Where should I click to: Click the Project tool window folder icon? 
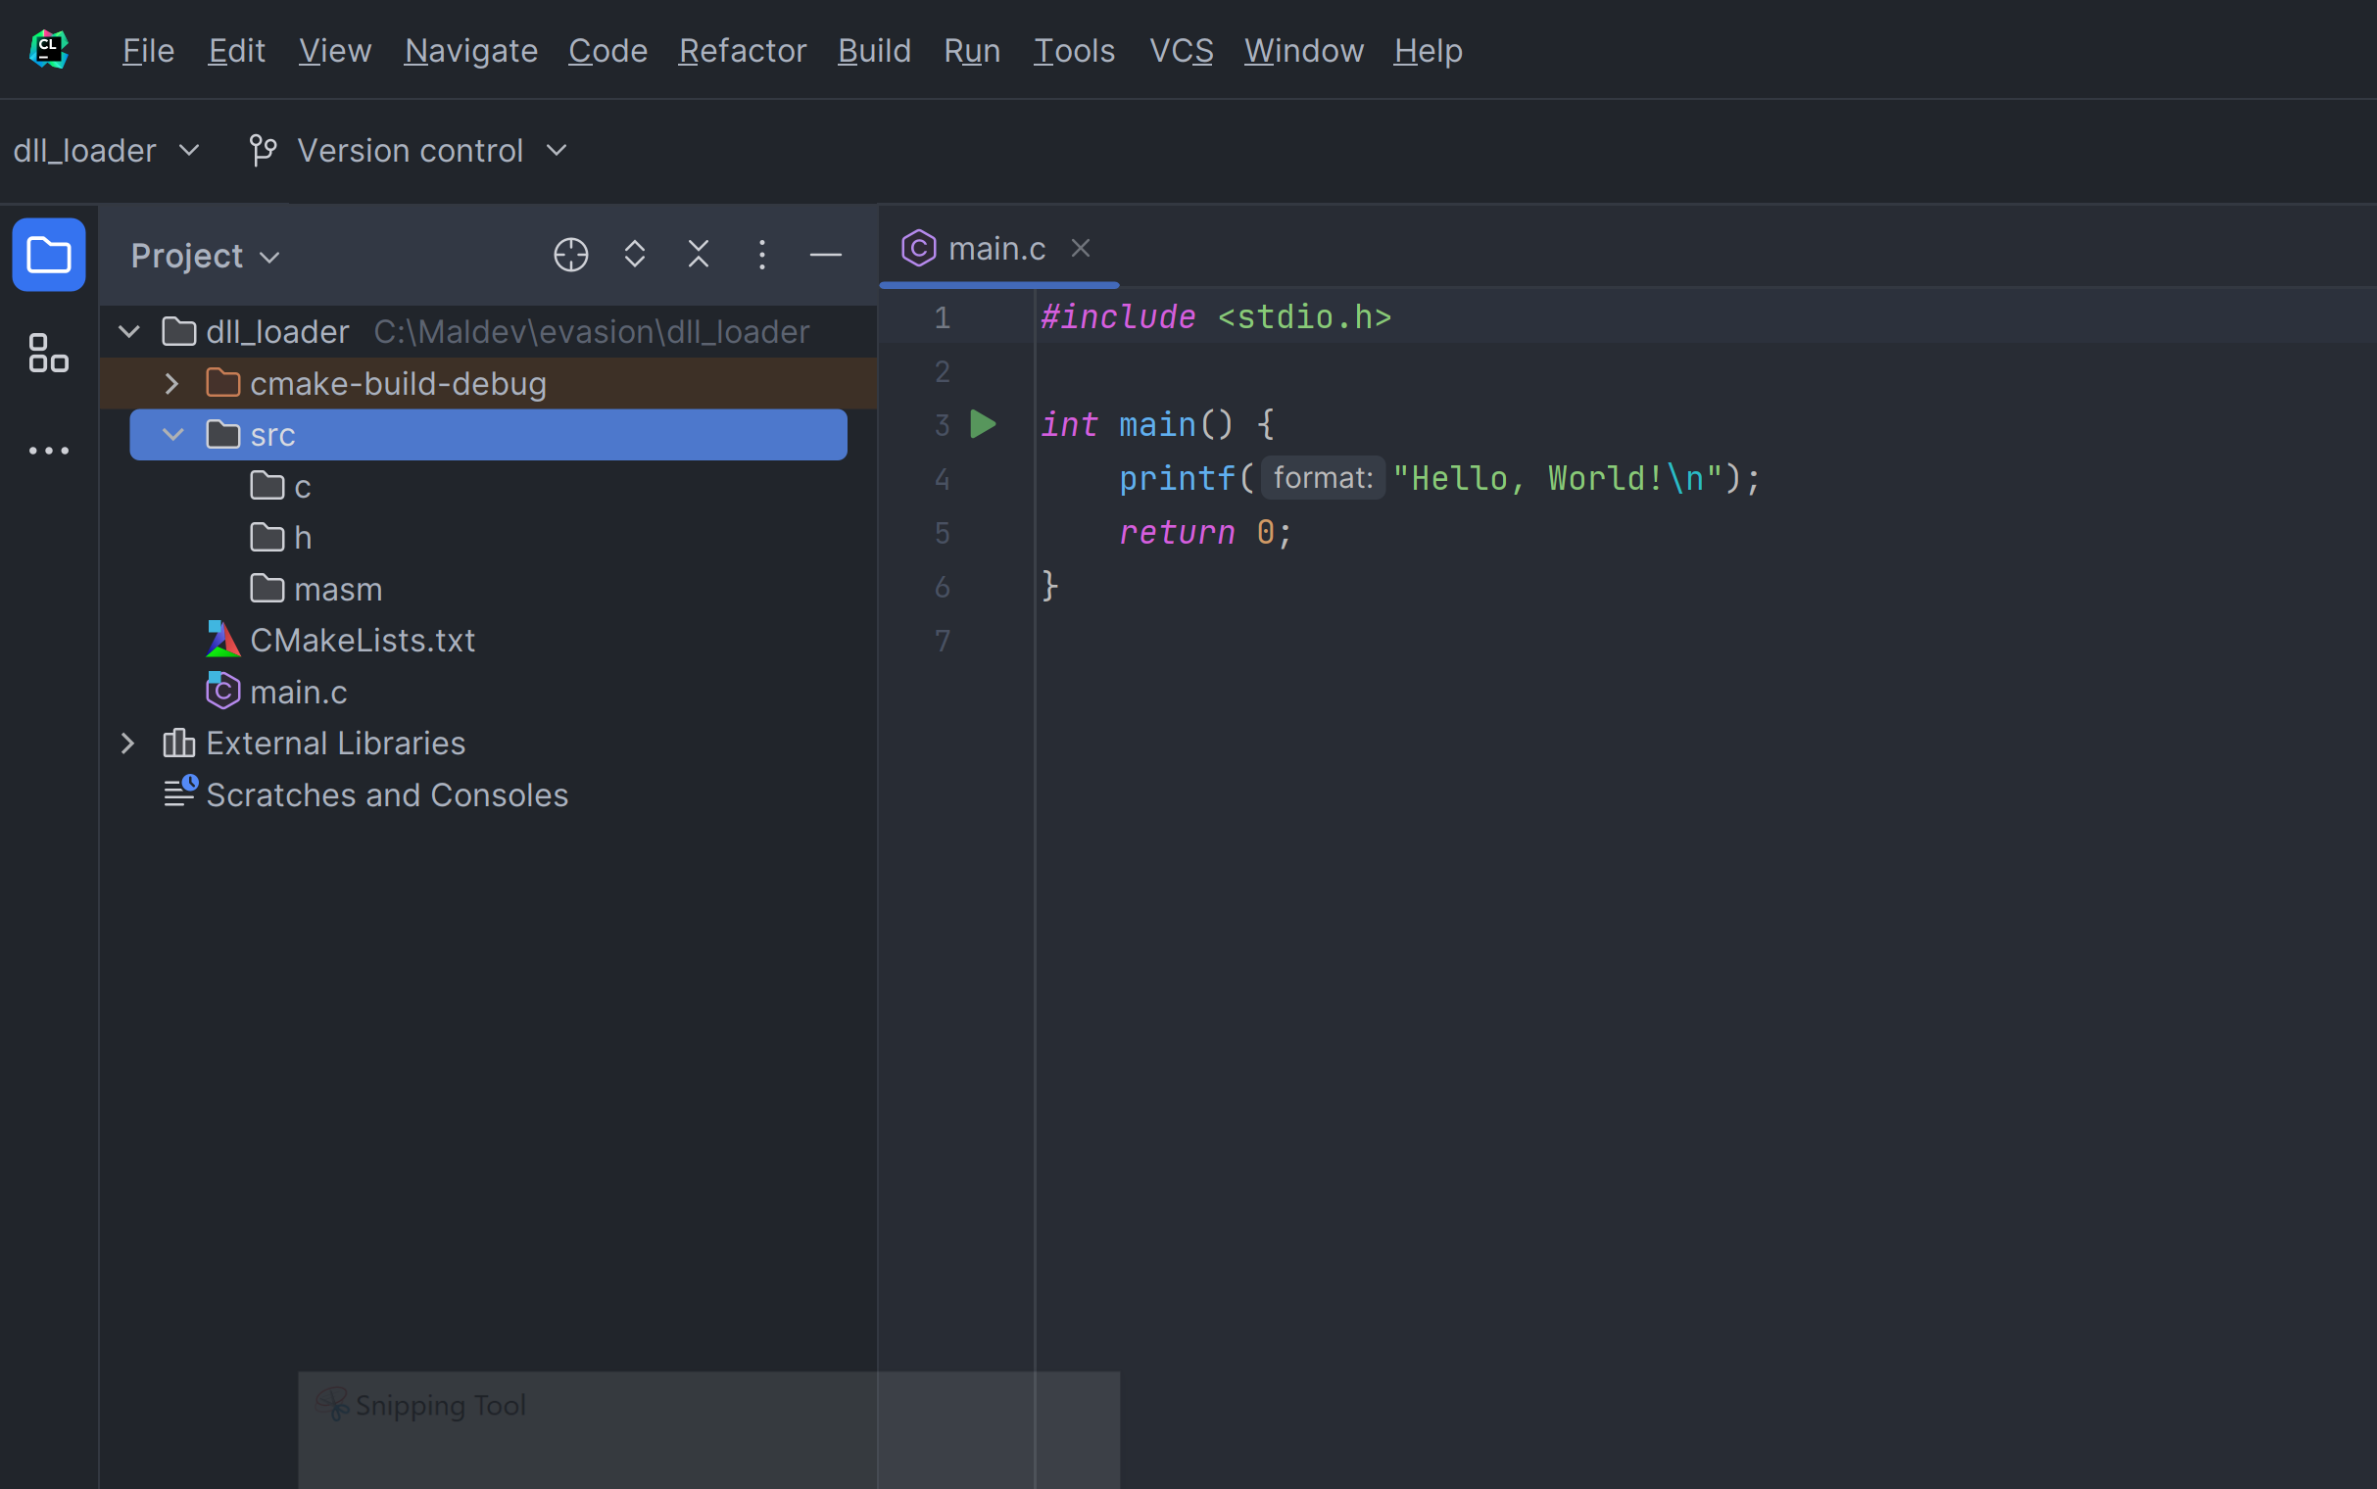pos(48,255)
